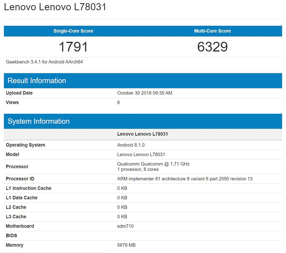Image resolution: width=286 pixels, height=253 pixels.
Task: Select the 'Model' row label
Action: [13, 154]
